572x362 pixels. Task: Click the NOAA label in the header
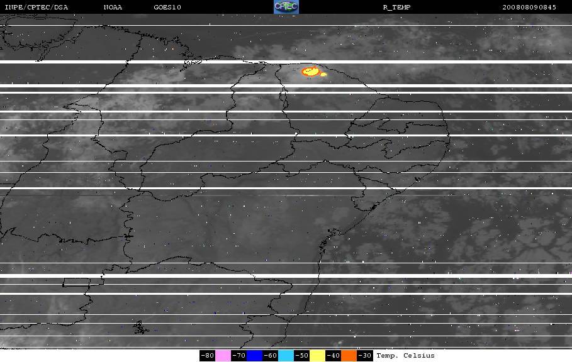[113, 8]
